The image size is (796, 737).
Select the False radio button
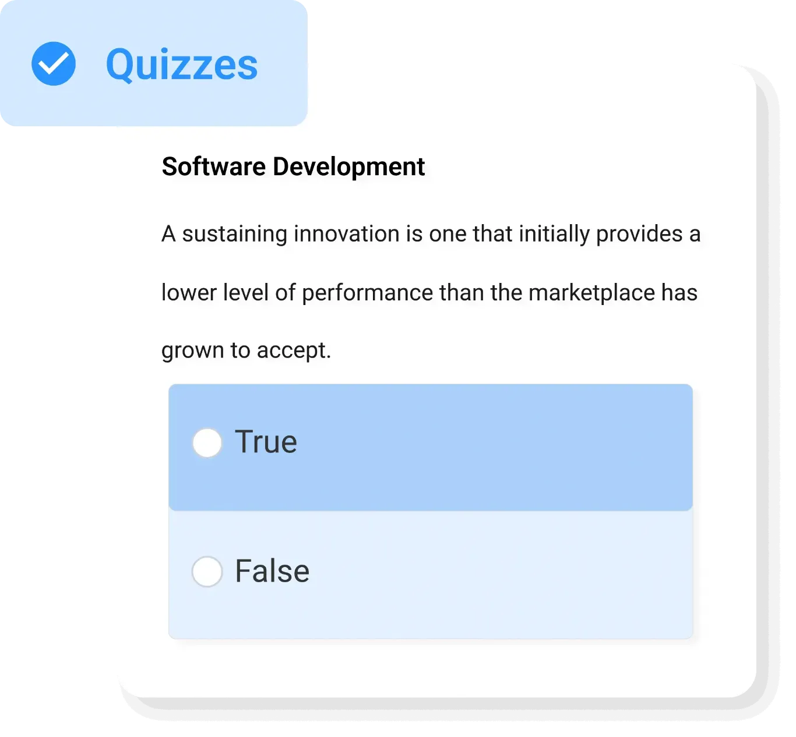[207, 571]
